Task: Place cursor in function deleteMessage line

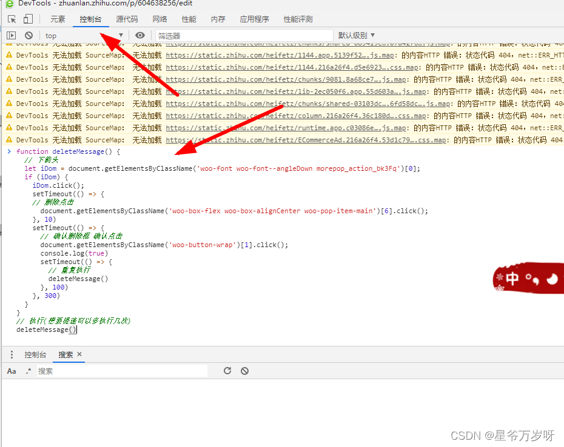Action: (x=69, y=151)
